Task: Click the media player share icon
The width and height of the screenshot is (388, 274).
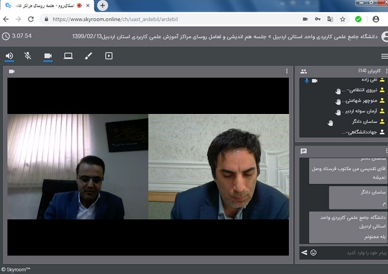Action: click(x=109, y=56)
